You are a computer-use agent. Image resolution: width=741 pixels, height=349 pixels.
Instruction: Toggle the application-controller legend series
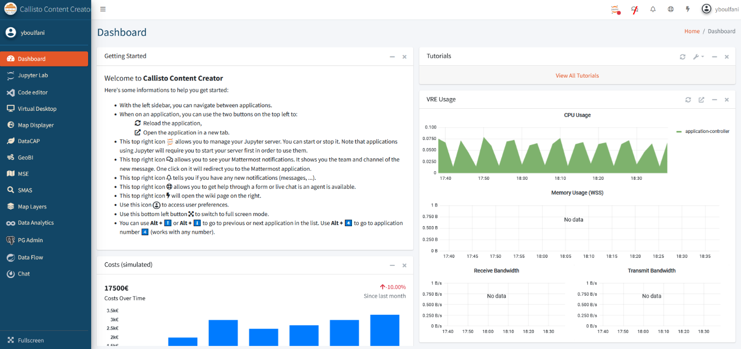(x=703, y=131)
